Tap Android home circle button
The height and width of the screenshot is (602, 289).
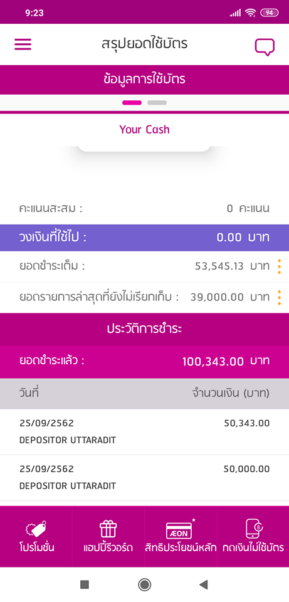[x=144, y=584]
